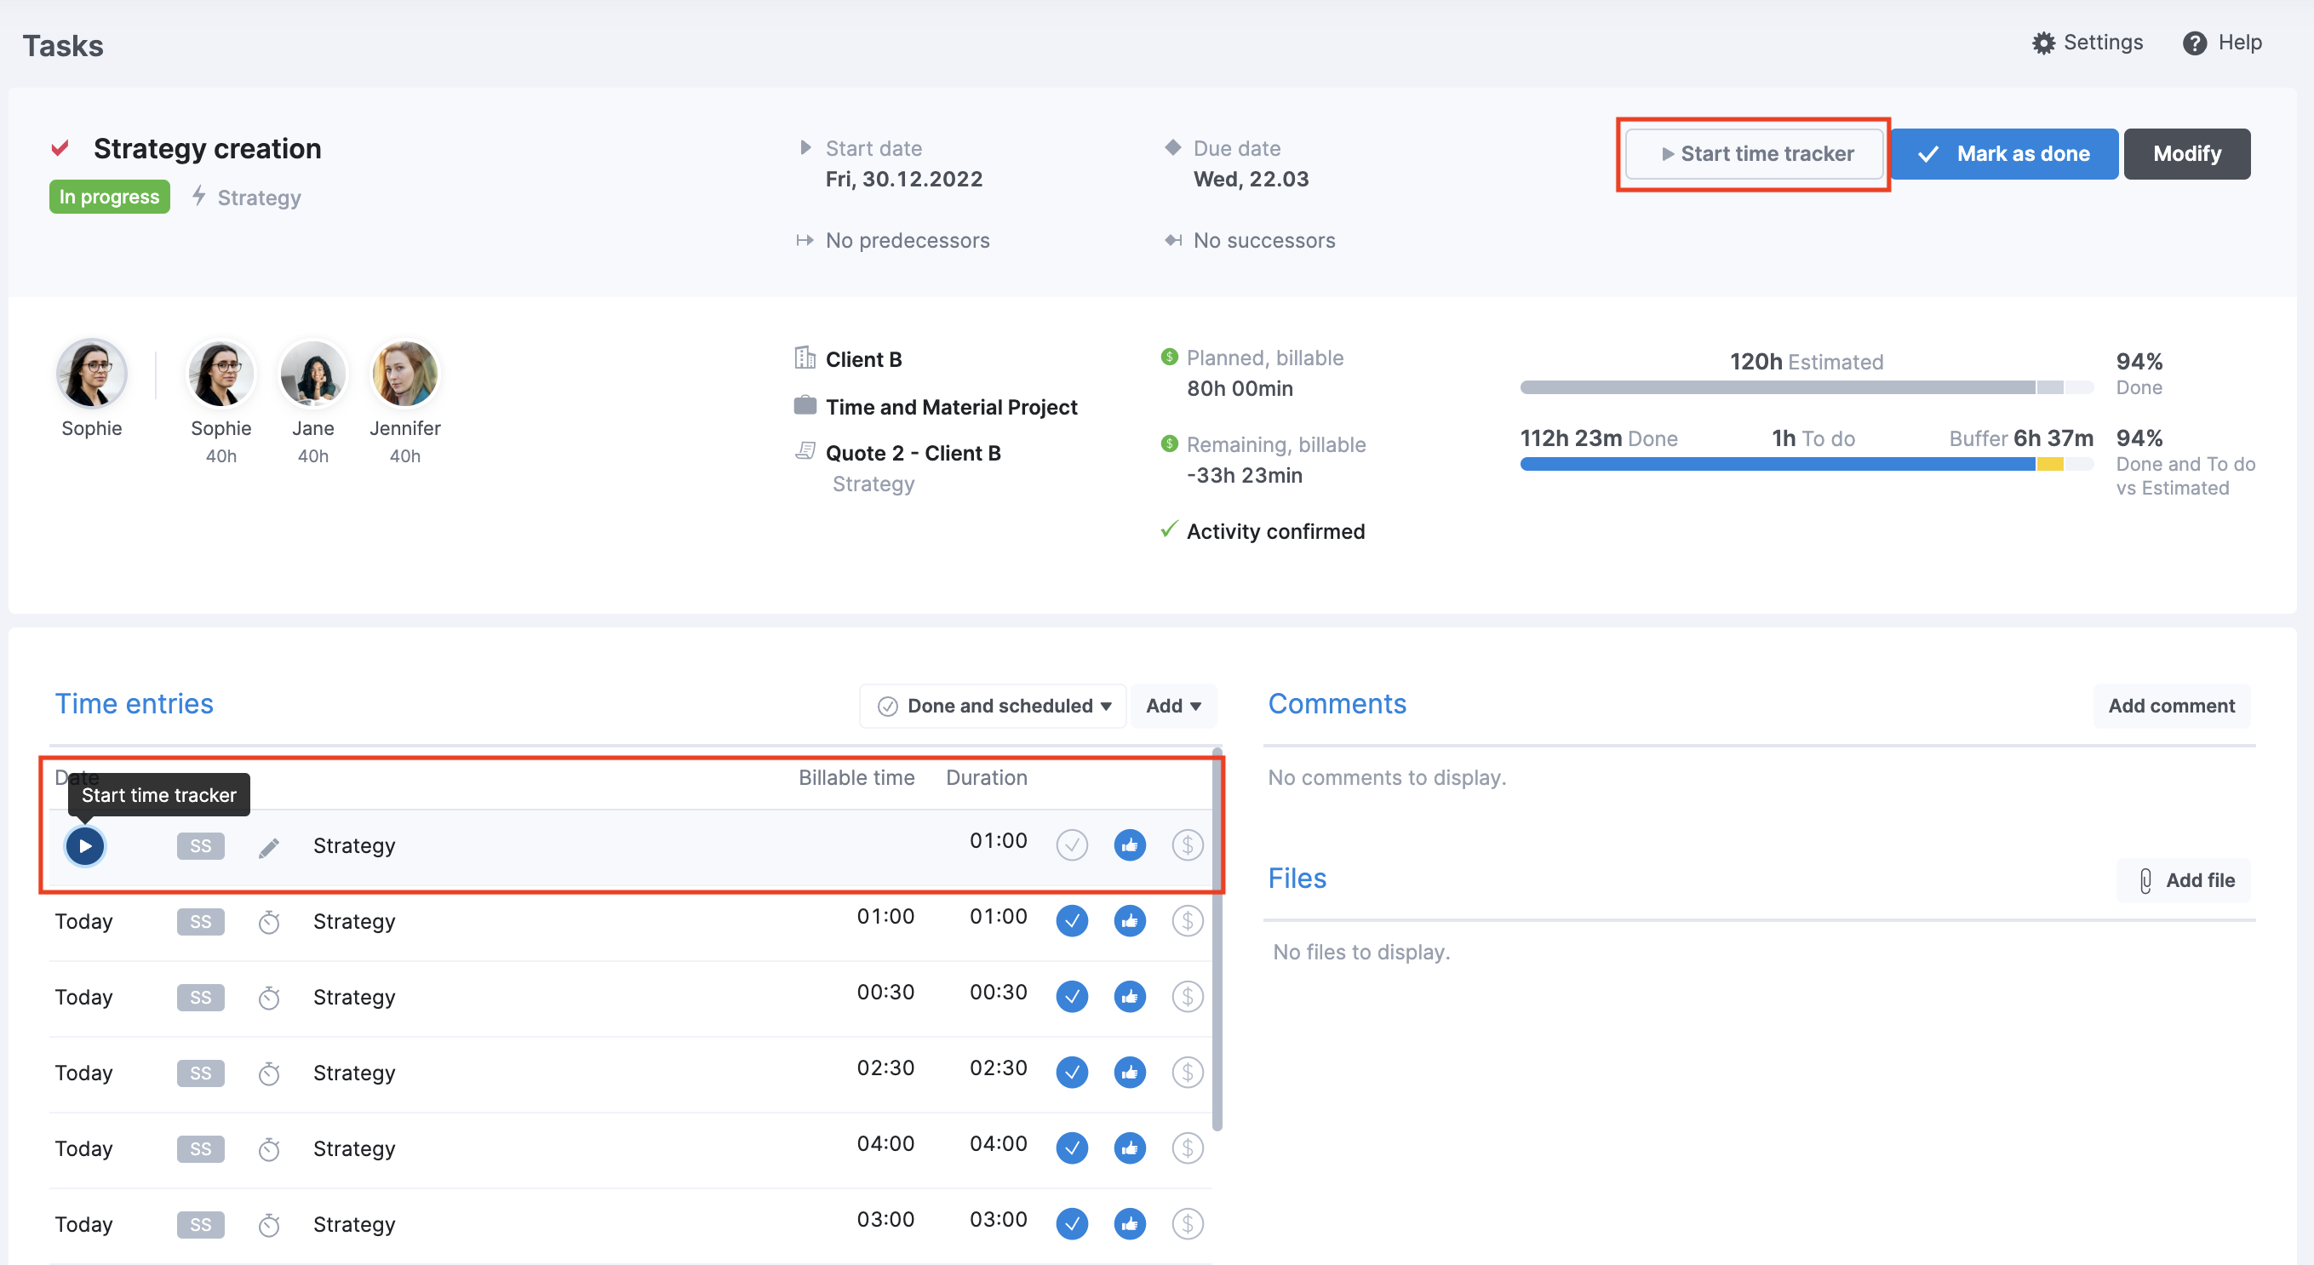The height and width of the screenshot is (1265, 2314).
Task: Click the pencil edit icon on first entry
Action: 268,847
